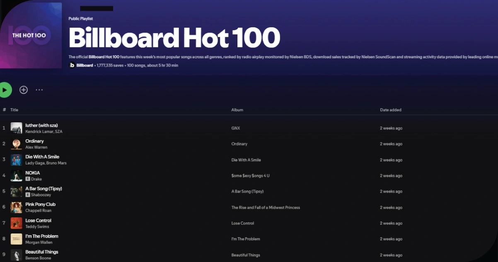The height and width of the screenshot is (262, 498).
Task: Click the Die With A Smile track thumbnail
Action: [x=16, y=160]
